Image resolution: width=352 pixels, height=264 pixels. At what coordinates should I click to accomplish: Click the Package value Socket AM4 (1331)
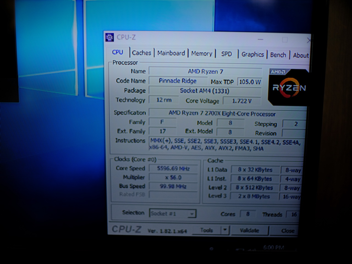tap(205, 91)
